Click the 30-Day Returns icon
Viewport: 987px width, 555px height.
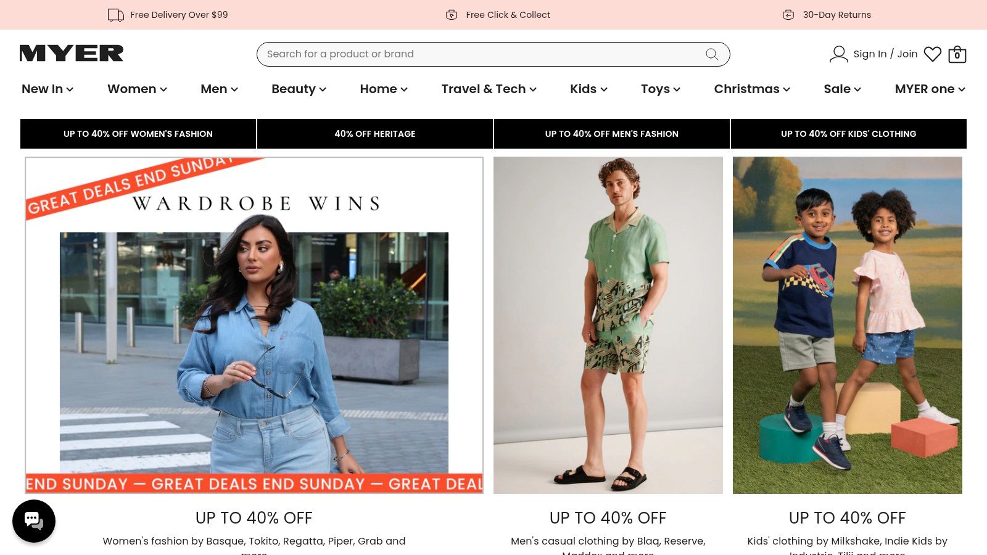pos(788,15)
